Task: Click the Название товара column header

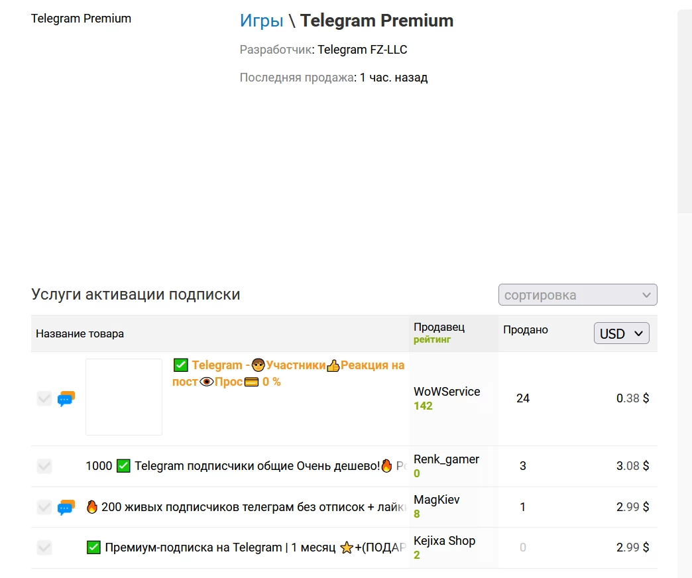Action: [x=80, y=333]
